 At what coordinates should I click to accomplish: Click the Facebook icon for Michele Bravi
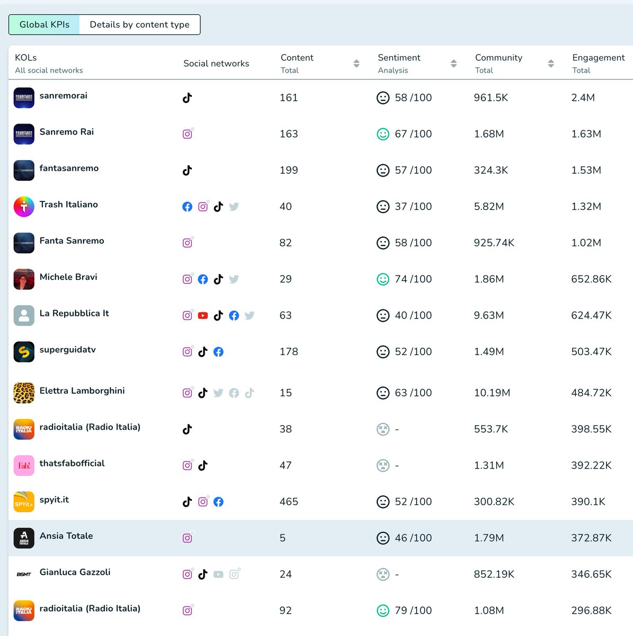coord(203,279)
